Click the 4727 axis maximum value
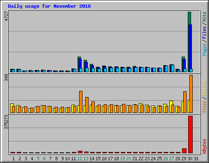 (6, 16)
